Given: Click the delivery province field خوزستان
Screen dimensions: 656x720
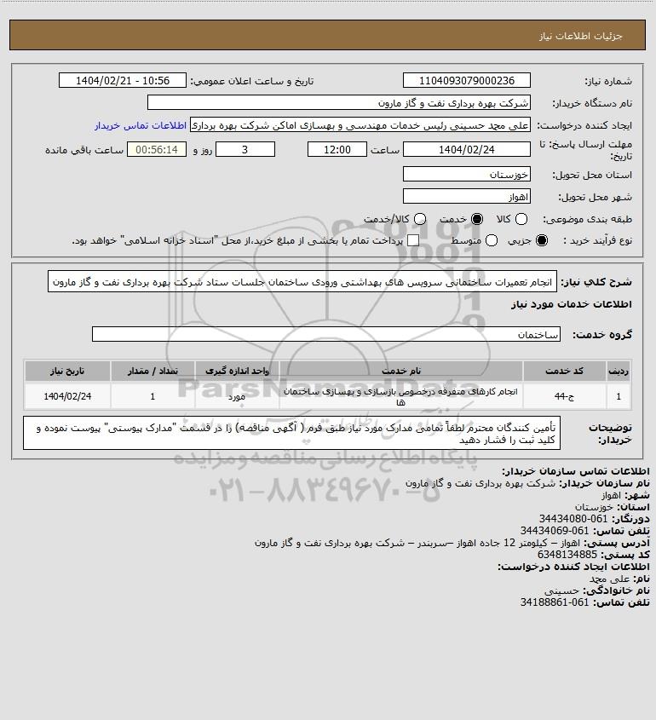Looking at the screenshot, I should click(x=466, y=175).
